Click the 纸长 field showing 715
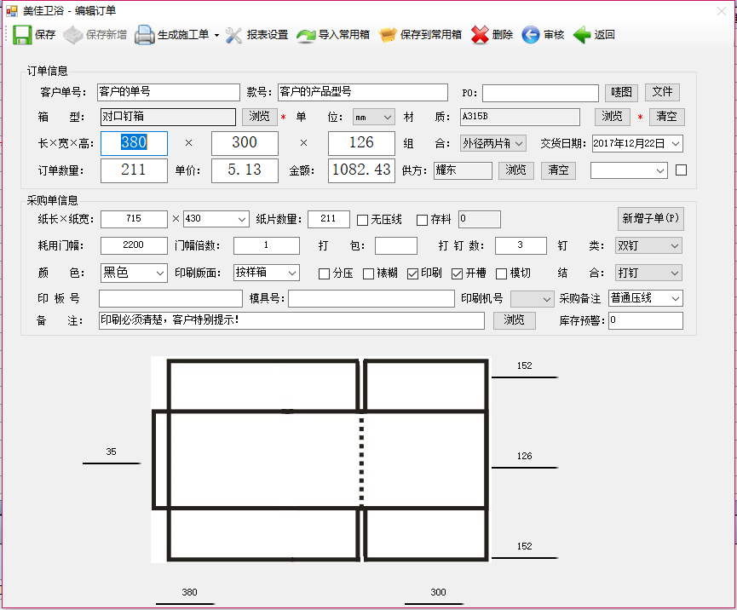 click(134, 219)
